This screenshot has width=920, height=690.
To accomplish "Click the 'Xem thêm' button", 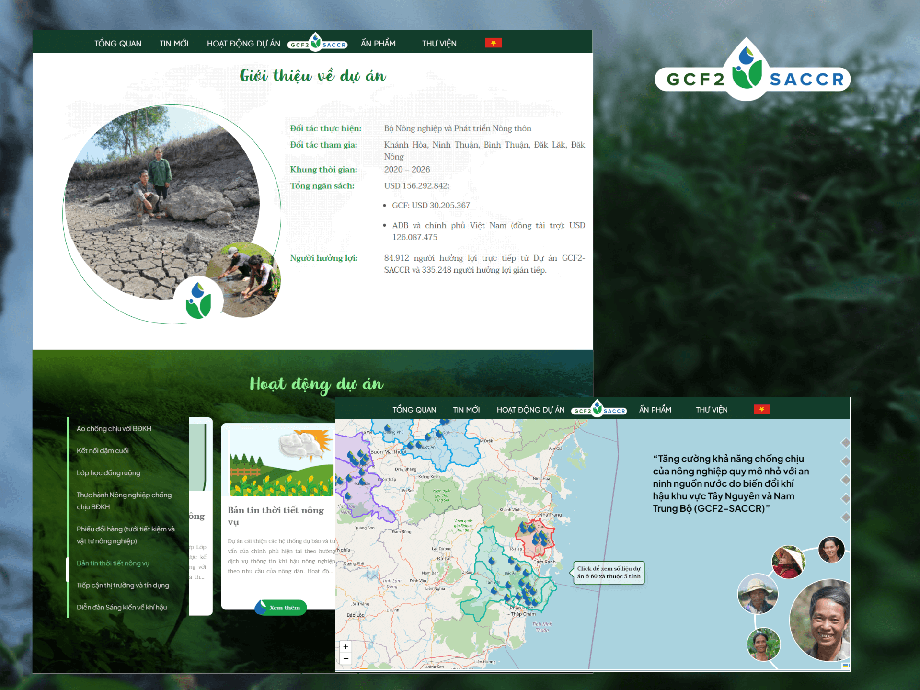I will tap(284, 608).
